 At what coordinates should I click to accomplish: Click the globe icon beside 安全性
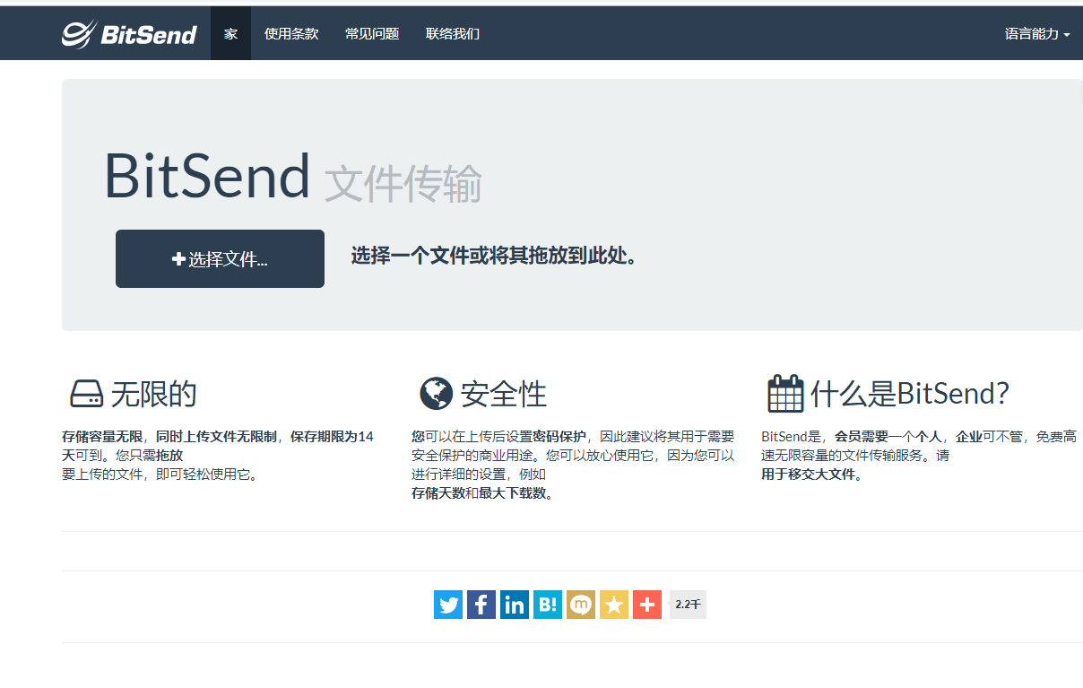(436, 394)
